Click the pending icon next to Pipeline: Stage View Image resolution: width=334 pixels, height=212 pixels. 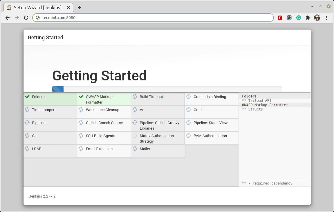pyautogui.click(x=189, y=123)
